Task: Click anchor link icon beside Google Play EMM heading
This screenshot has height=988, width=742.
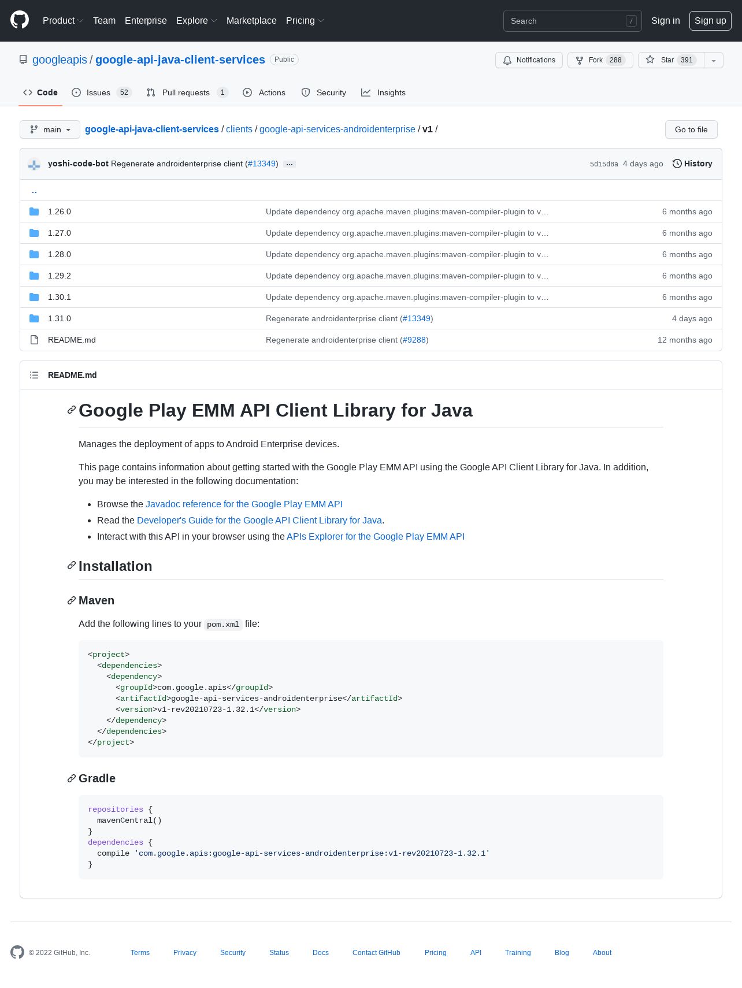Action: click(x=72, y=410)
